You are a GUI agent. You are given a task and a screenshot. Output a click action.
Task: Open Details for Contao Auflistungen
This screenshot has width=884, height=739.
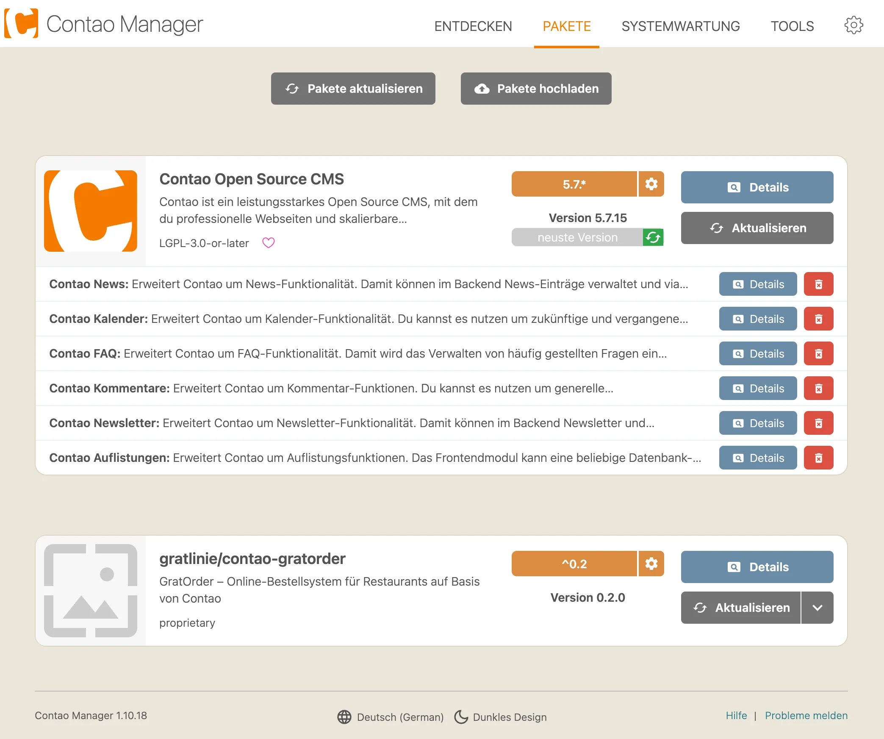758,458
